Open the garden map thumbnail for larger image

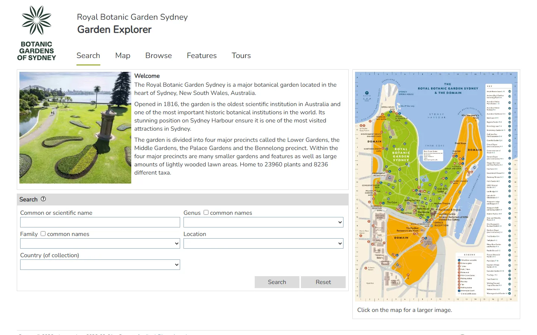pyautogui.click(x=436, y=186)
